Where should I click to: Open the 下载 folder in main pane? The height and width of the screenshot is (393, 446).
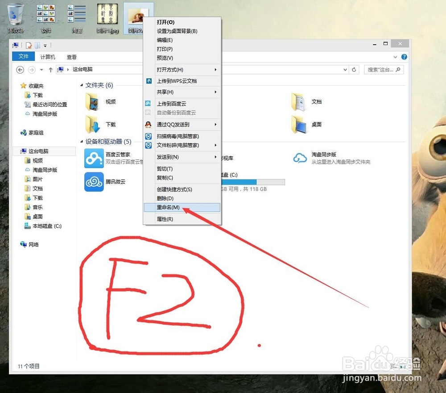point(93,125)
